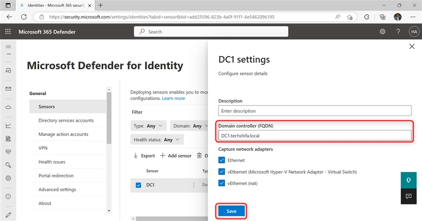Uncheck the vEthernet (nat) checkbox

221,183
